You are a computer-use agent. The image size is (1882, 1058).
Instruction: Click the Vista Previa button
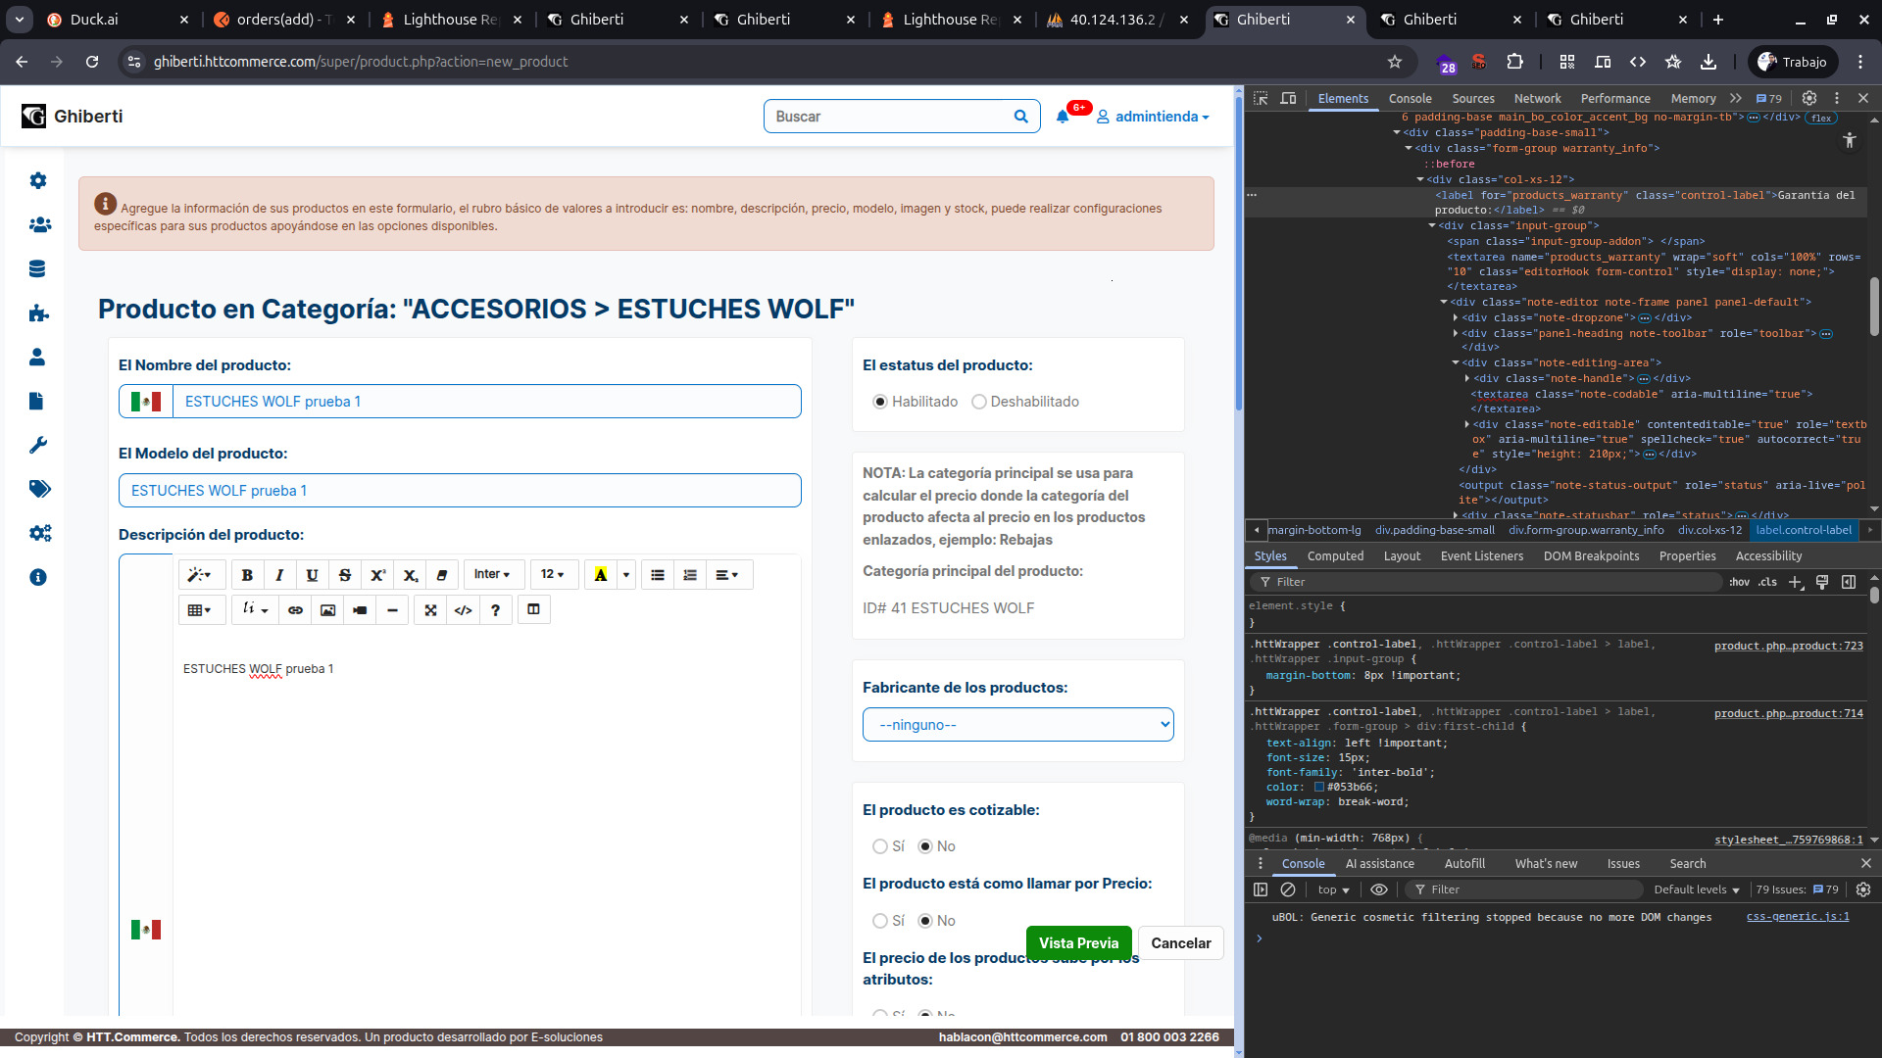[x=1078, y=943]
